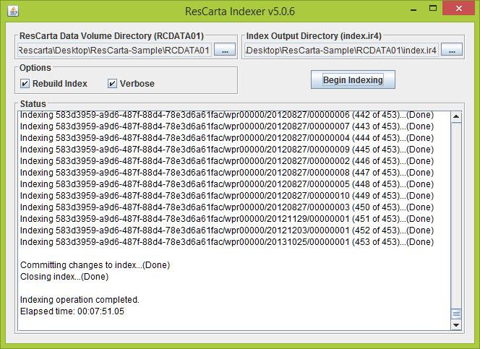Screen dimensions: 480x349
Task: Click the "ResCarta Indexer v5.0.6" title text
Action: (x=240, y=12)
